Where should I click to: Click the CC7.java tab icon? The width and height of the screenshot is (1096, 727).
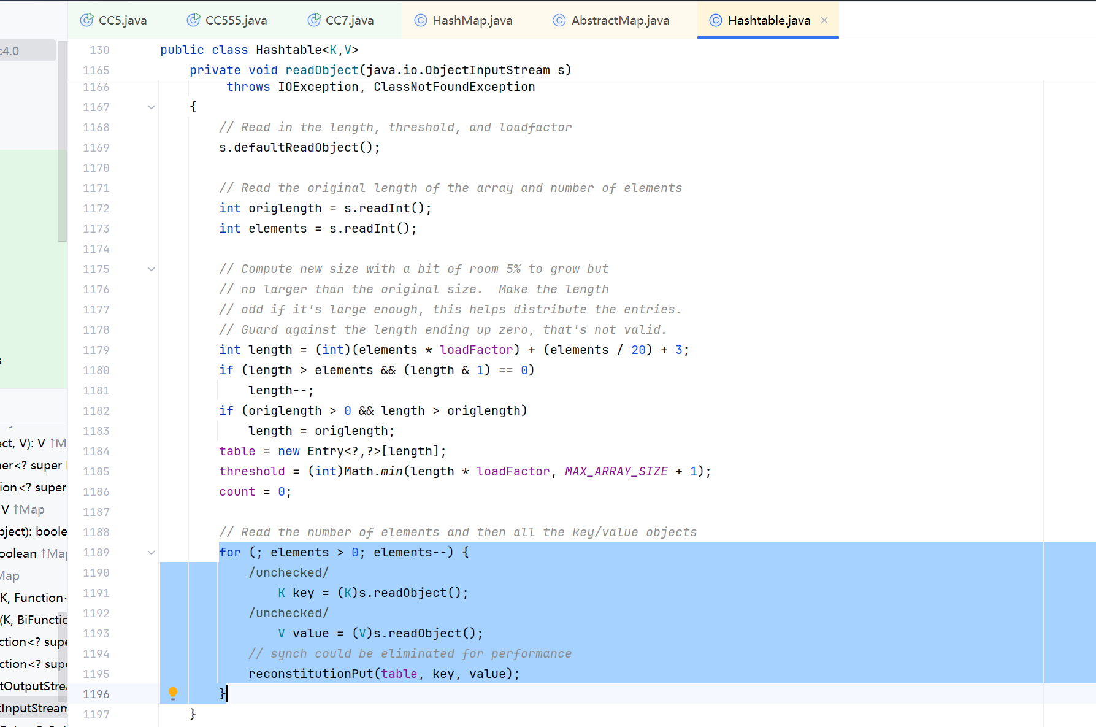click(314, 20)
